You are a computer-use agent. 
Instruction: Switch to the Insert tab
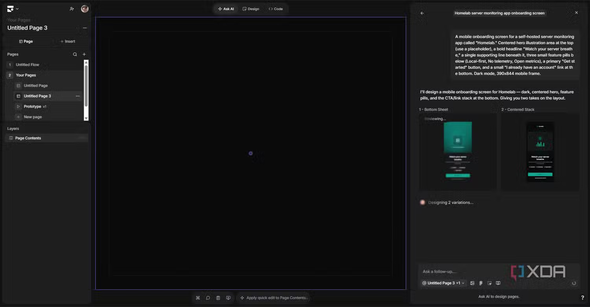[x=67, y=41]
